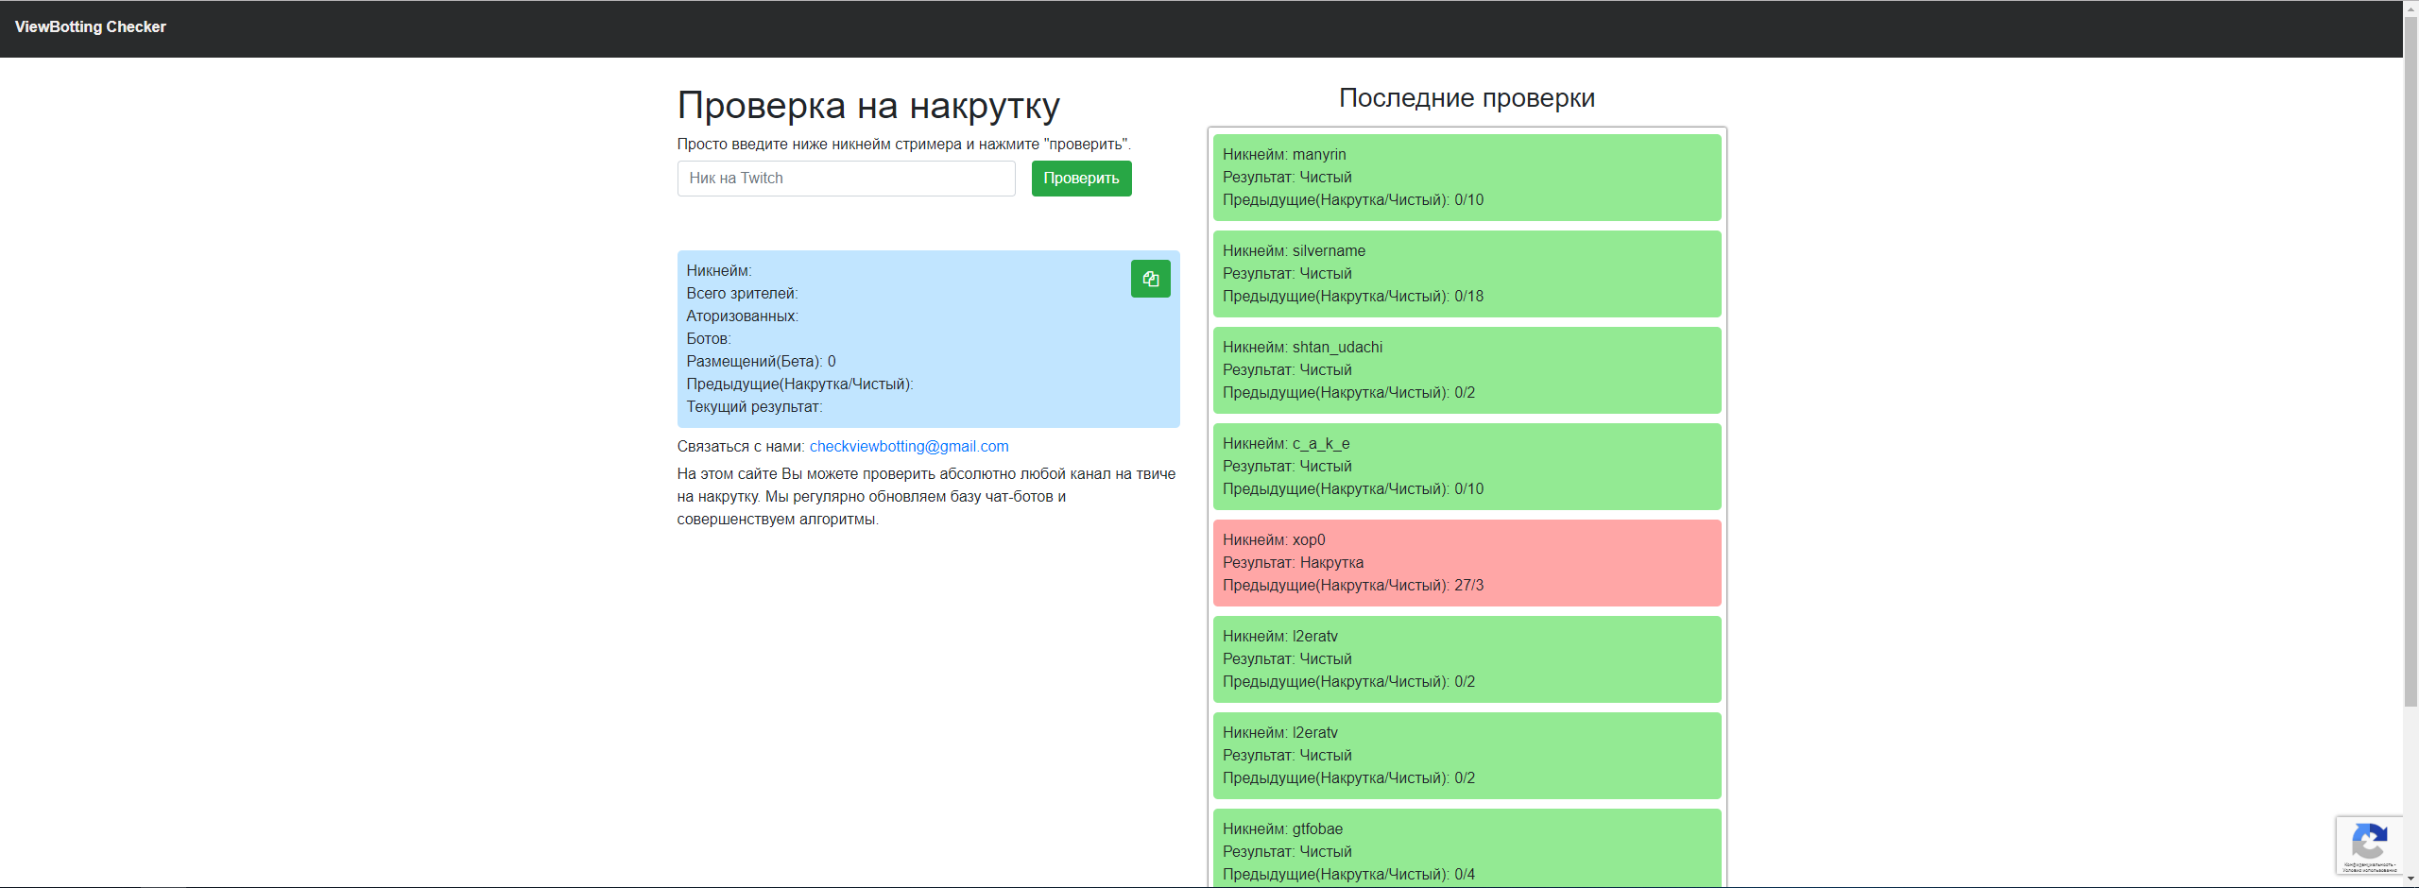Click the Проверка на накрутку heading
Image resolution: width=2419 pixels, height=888 pixels.
click(x=867, y=106)
